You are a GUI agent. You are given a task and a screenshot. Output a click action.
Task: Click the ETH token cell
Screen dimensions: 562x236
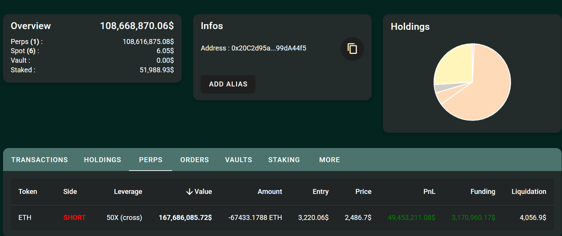25,218
